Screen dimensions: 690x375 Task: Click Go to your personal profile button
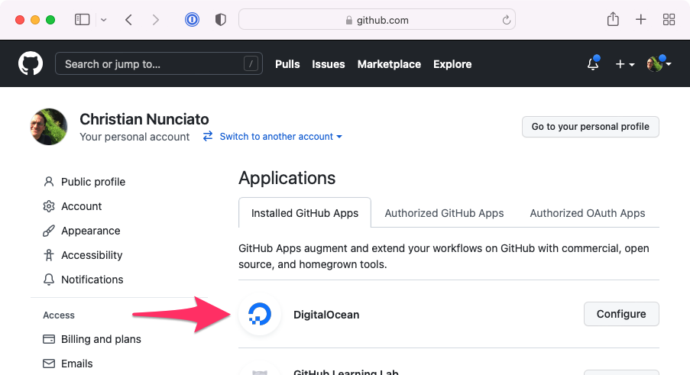pyautogui.click(x=590, y=127)
